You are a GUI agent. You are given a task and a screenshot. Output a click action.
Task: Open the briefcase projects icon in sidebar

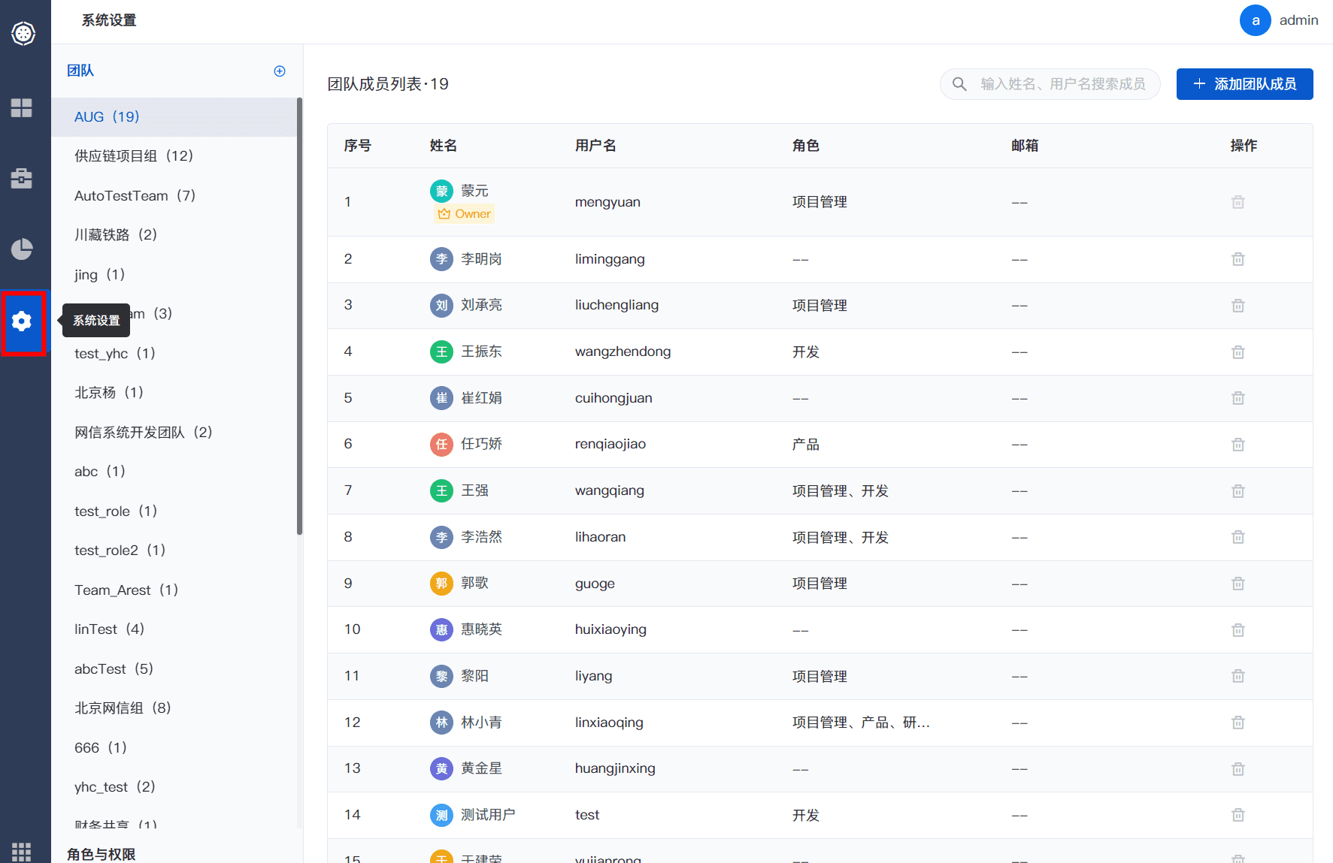coord(22,178)
